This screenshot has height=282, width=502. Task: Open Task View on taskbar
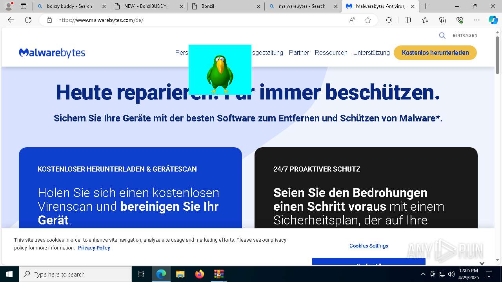[141, 274]
